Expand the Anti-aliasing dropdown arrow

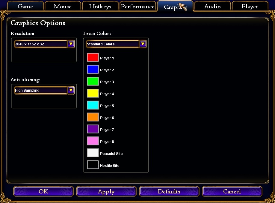(x=71, y=90)
